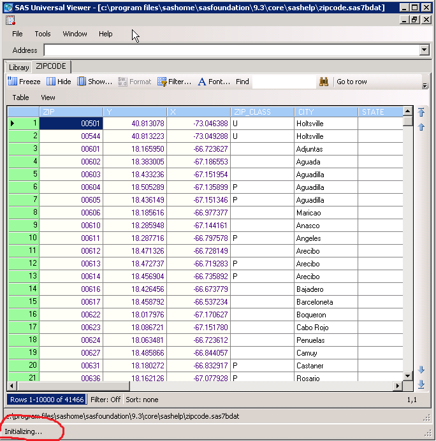
Task: Click Y value 18.485866
Action: [135, 352]
